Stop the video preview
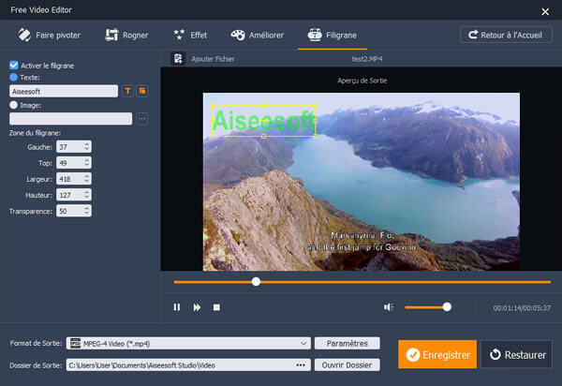562x386 pixels. [216, 307]
